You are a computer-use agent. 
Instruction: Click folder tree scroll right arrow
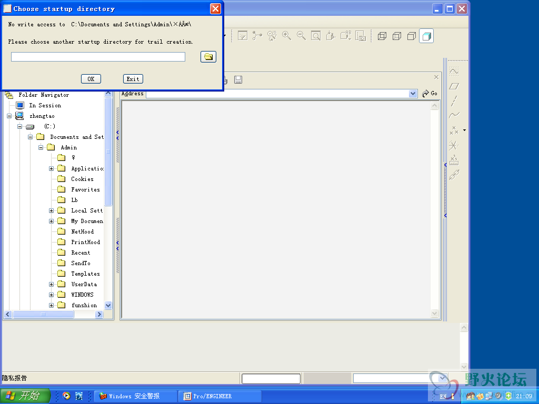[x=99, y=314]
